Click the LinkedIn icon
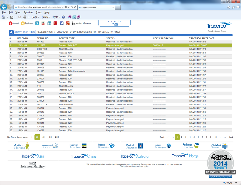This screenshot has width=241, height=185. [49, 23]
